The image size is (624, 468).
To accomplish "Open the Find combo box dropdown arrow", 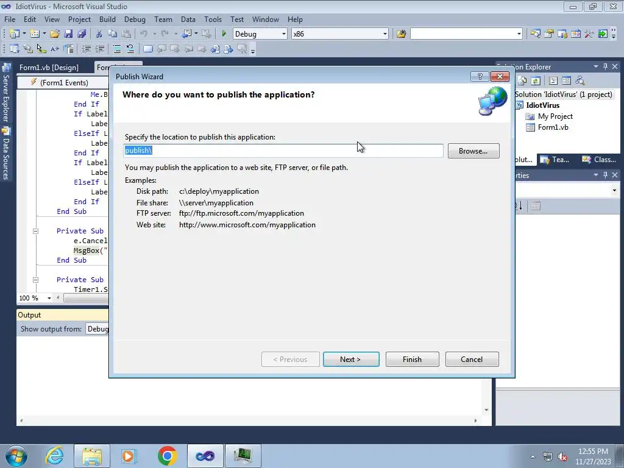I will [519, 34].
